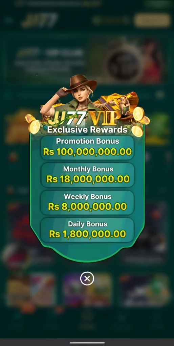Tap the Monthly Bonus card
174x346 pixels.
88,175
